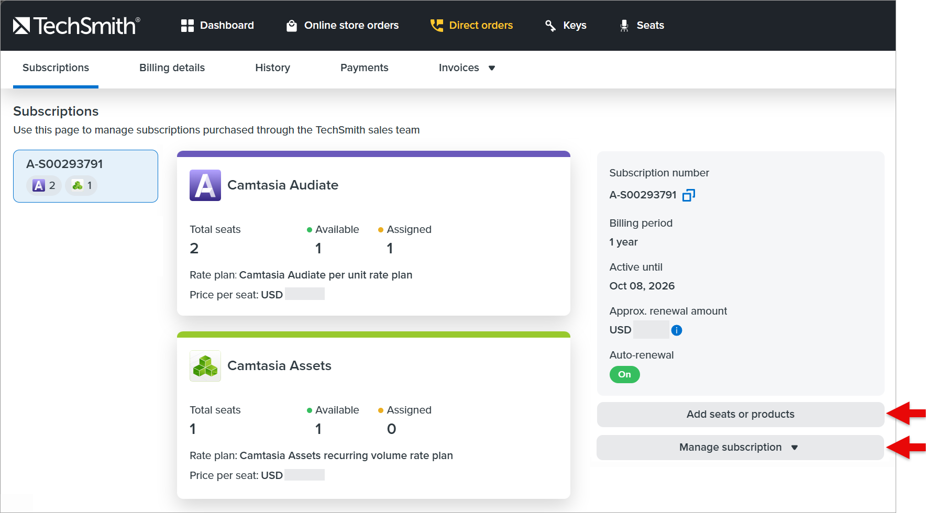Click the Subscriptions page heading
The height and width of the screenshot is (513, 926).
click(x=56, y=111)
